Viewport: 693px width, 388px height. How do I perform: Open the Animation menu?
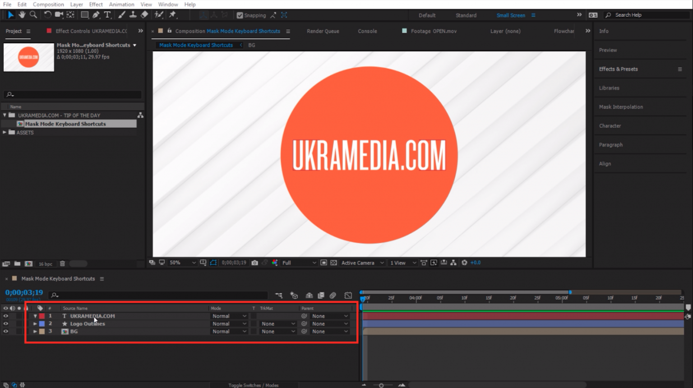tap(121, 4)
